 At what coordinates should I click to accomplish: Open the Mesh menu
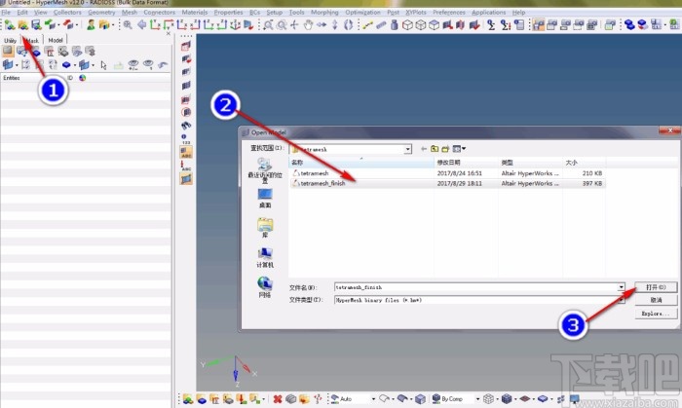point(130,12)
